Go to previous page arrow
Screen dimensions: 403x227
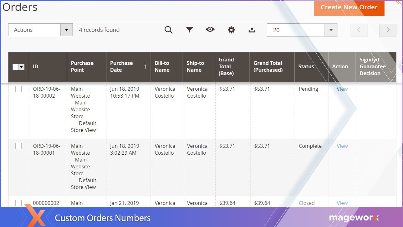[359, 30]
